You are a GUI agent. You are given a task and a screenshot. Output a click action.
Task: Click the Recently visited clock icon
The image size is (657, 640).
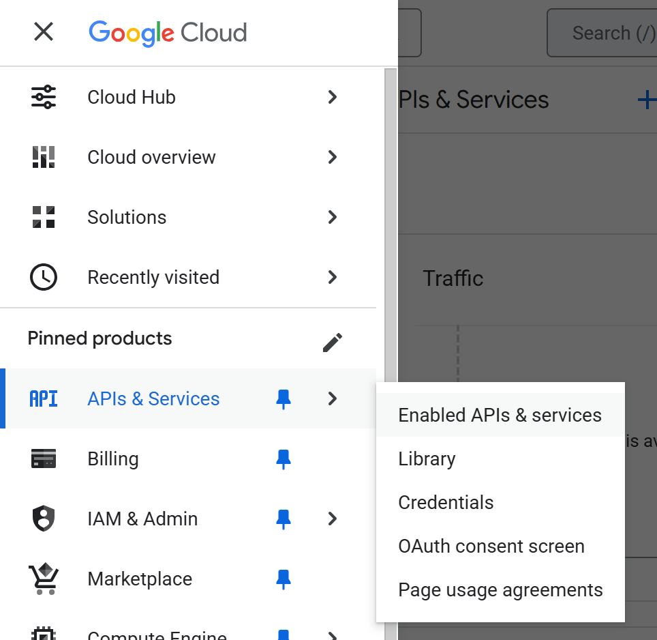pos(44,277)
